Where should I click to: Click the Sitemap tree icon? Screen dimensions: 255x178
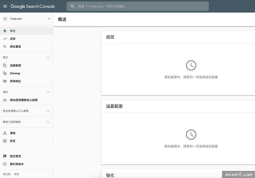(x=5, y=73)
